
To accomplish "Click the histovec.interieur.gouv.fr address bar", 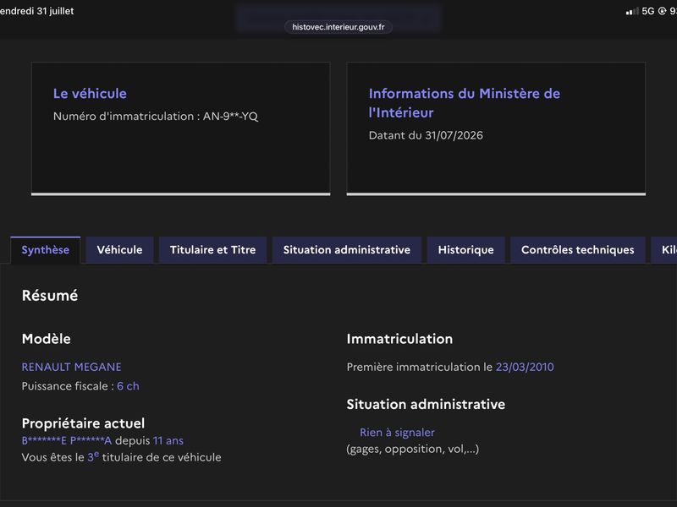I will (338, 27).
